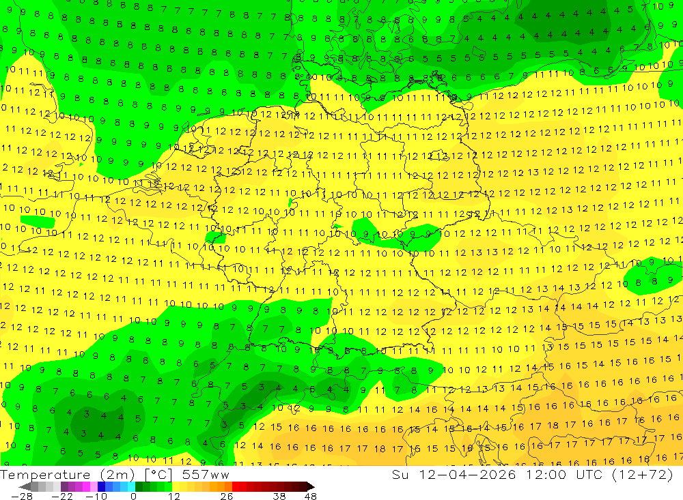Click the -28 legend scale label
The image size is (683, 500).
click(21, 496)
